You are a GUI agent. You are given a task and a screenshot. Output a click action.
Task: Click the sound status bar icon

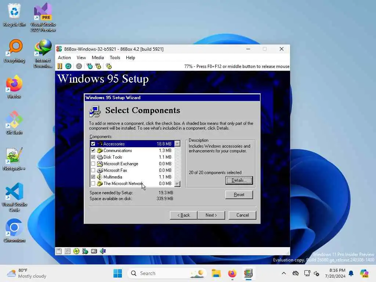point(103,251)
